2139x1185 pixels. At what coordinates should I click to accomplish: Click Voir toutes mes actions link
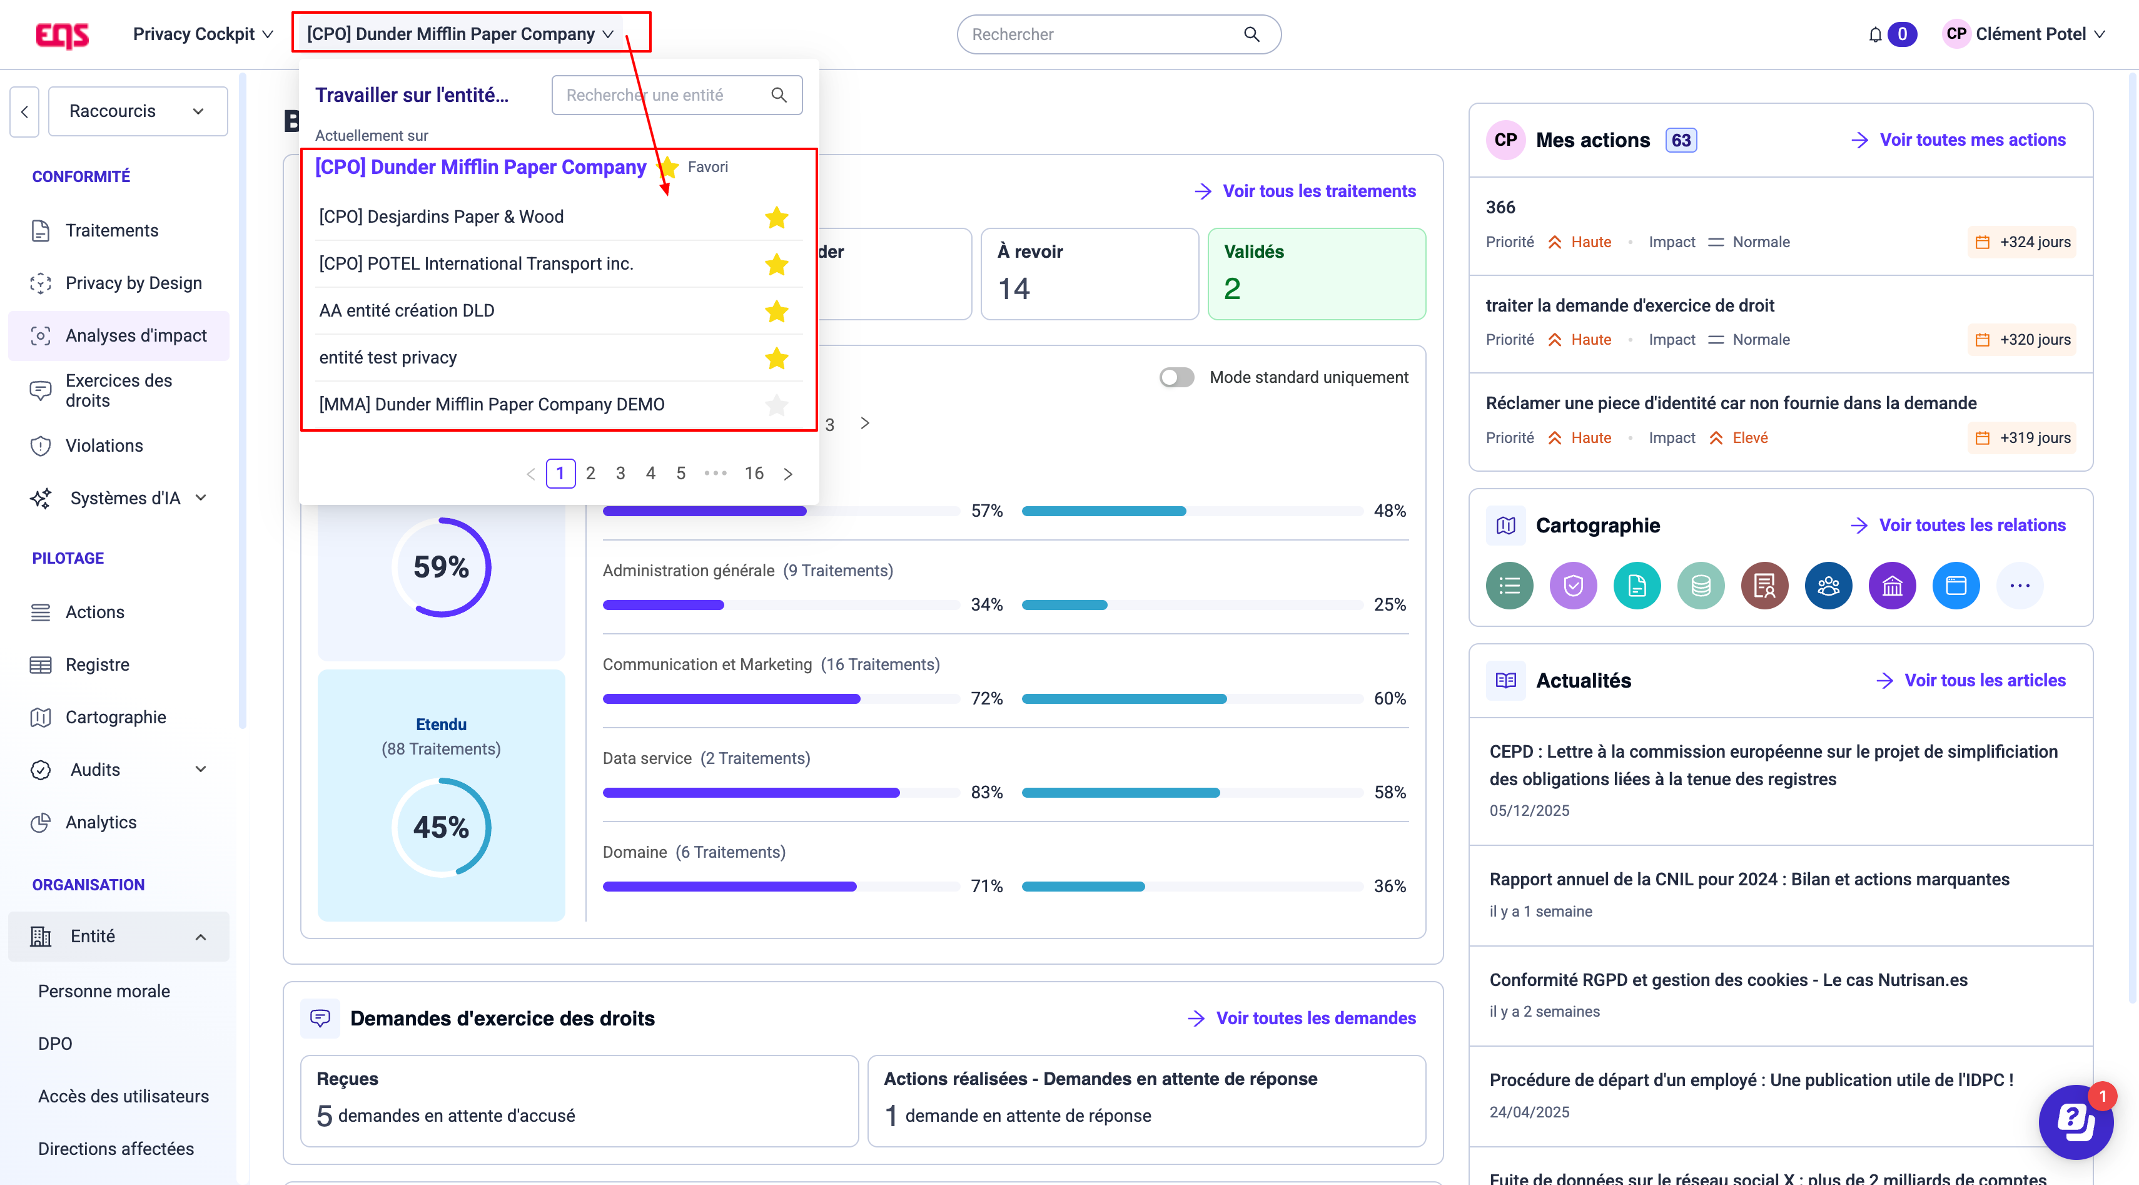click(1958, 140)
